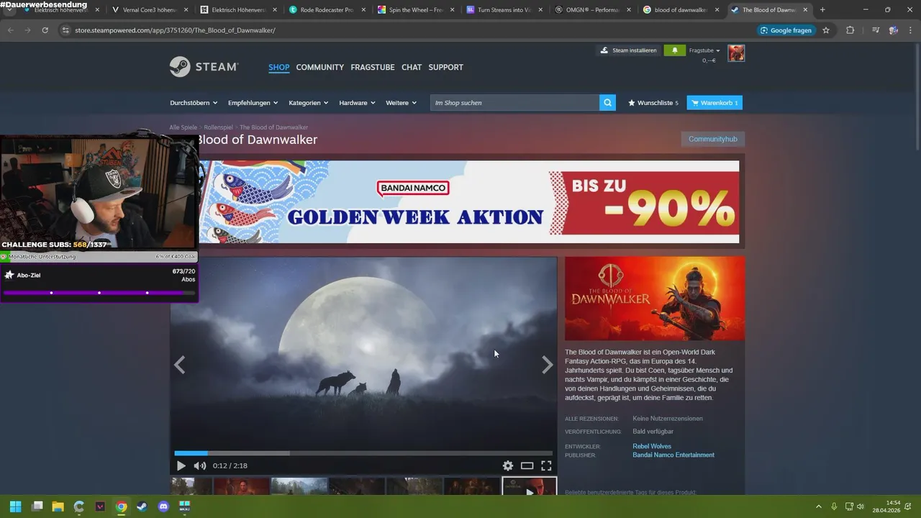Bookmark this page with star icon
Image resolution: width=921 pixels, height=518 pixels.
[x=826, y=30]
